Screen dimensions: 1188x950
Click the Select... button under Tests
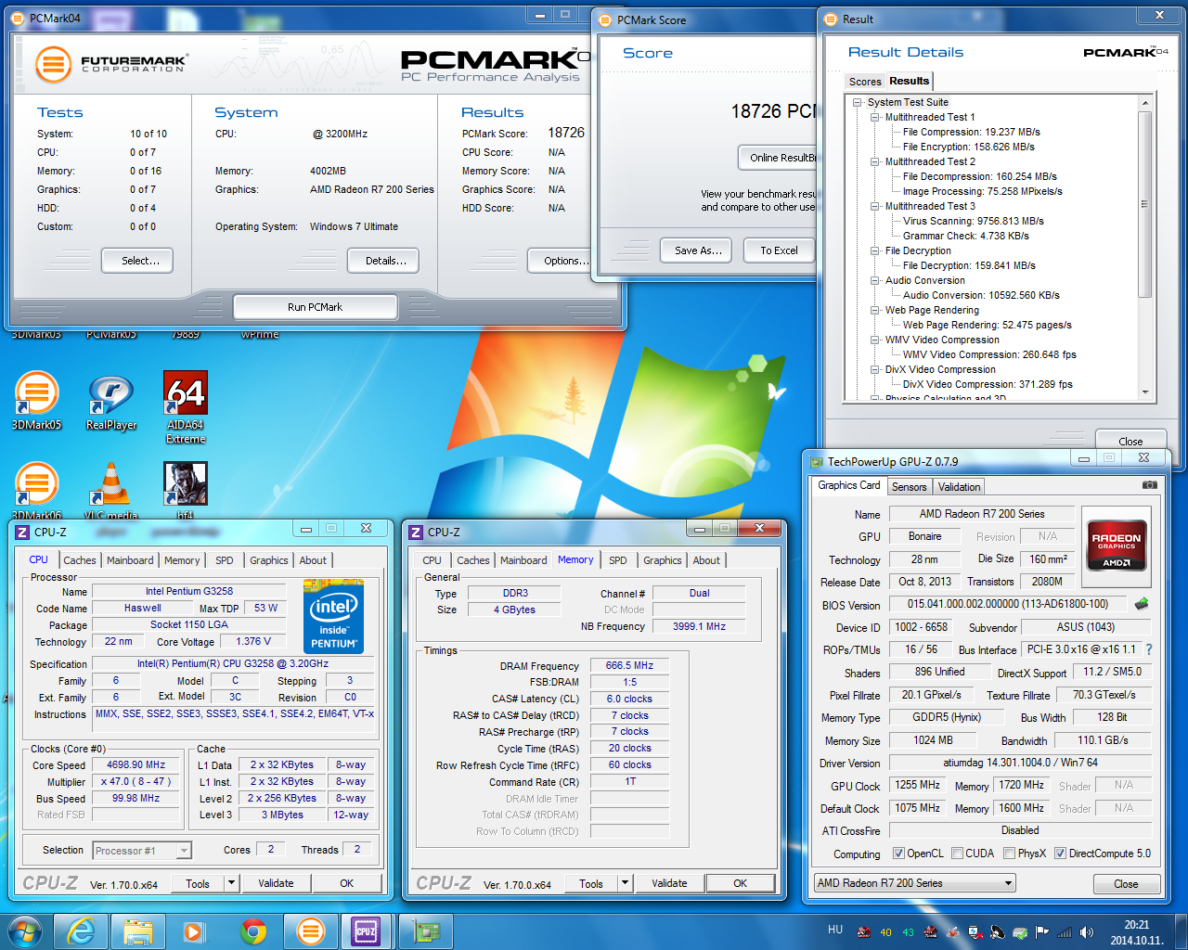coord(137,261)
